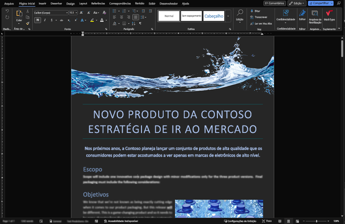This screenshot has height=224, width=345.
Task: Open numbered list style dropdown arrow
Action: (x=129, y=11)
